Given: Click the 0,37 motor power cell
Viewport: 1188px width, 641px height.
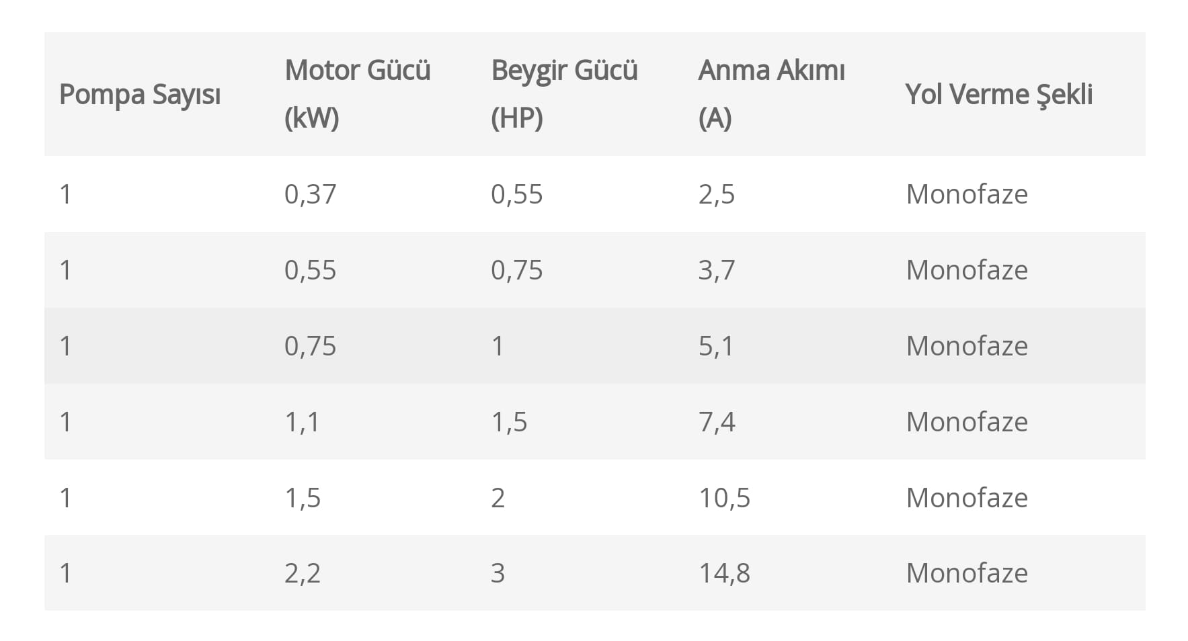Looking at the screenshot, I should (310, 194).
